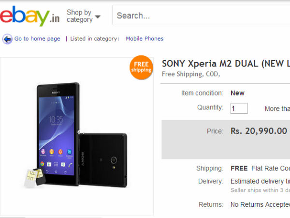The height and width of the screenshot is (218, 290).
Task: Click the Free Shipping, COD subtitle
Action: point(191,74)
